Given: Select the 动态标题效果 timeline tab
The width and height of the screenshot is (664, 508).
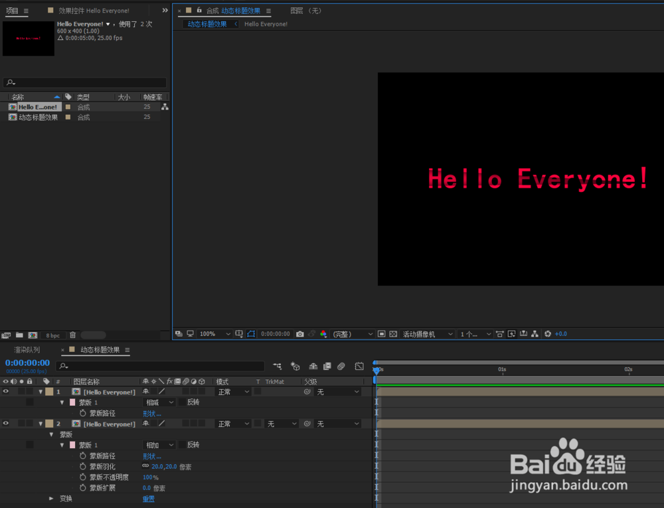Looking at the screenshot, I should 100,350.
